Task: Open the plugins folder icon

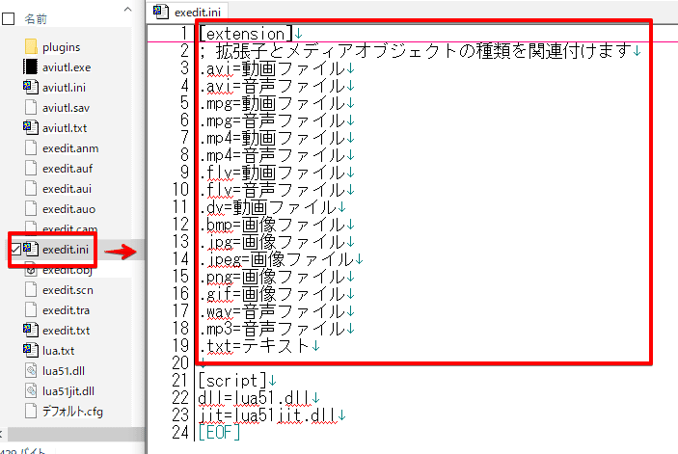Action: [31, 46]
